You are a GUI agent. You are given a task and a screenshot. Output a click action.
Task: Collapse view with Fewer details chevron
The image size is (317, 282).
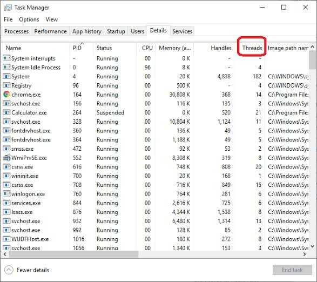9,270
